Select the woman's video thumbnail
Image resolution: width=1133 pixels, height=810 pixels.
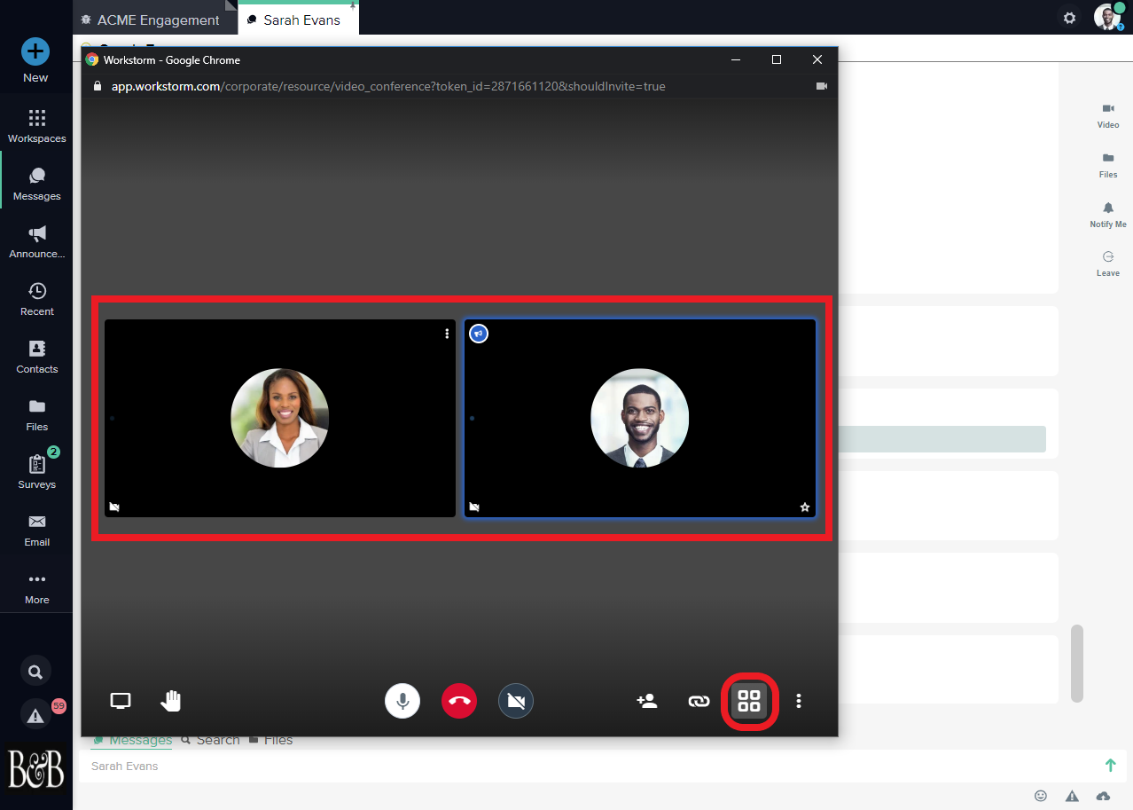click(280, 418)
